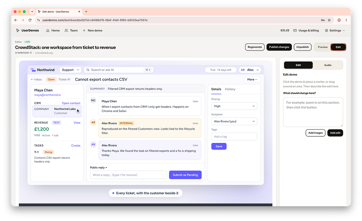This screenshot has height=221, width=362.
Task: Click the Search or ask AI field
Action: coord(119,70)
